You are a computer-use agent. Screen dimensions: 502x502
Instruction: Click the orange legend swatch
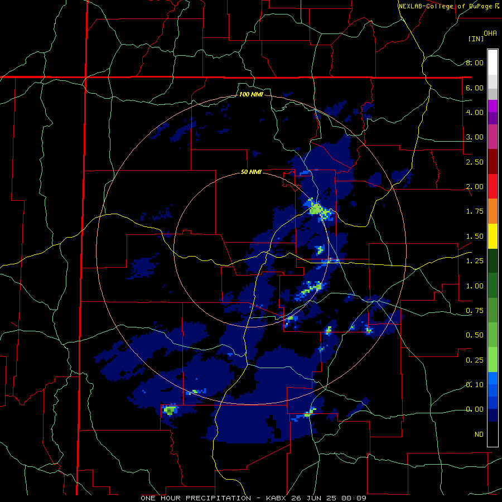pos(493,211)
